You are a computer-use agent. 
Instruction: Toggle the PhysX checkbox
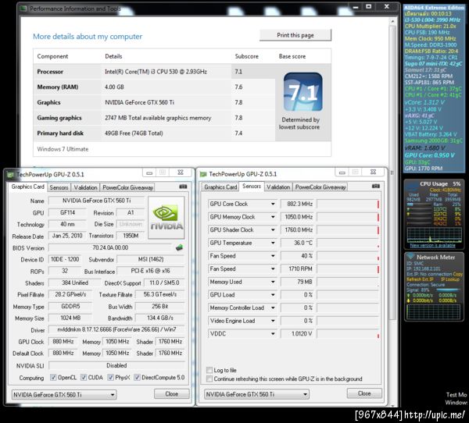(x=113, y=377)
